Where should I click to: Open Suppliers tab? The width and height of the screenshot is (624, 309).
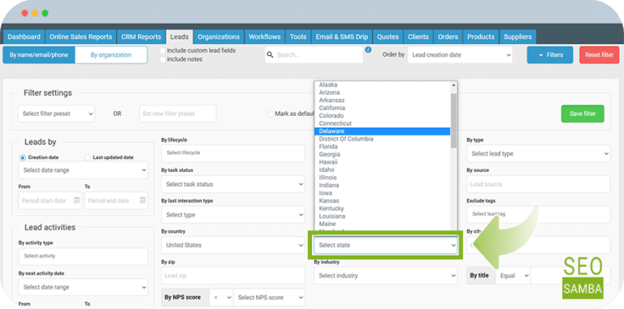[518, 37]
